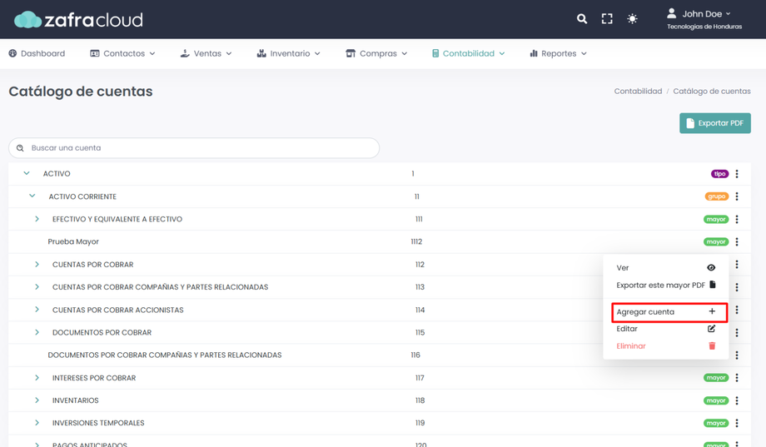Open the Contabilidad menu

point(468,53)
